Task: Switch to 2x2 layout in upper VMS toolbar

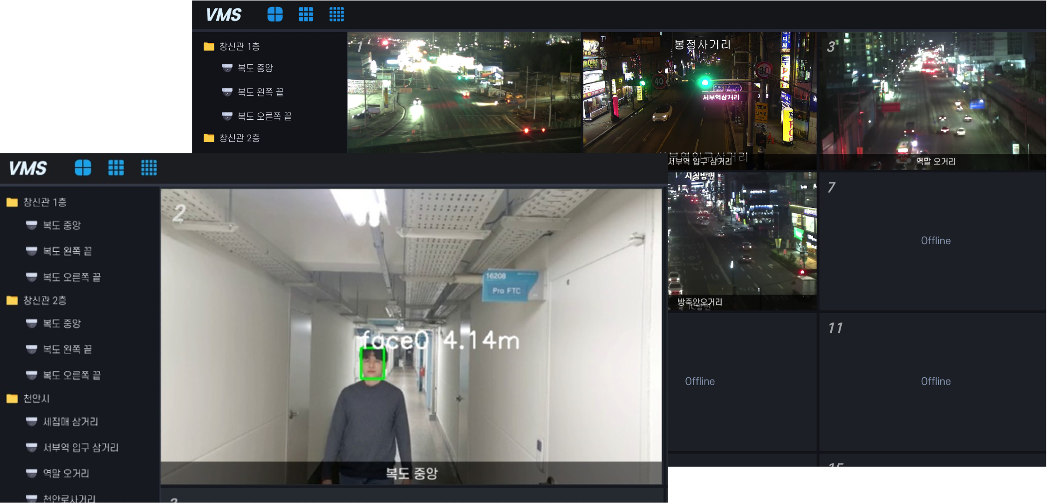Action: pyautogui.click(x=275, y=14)
